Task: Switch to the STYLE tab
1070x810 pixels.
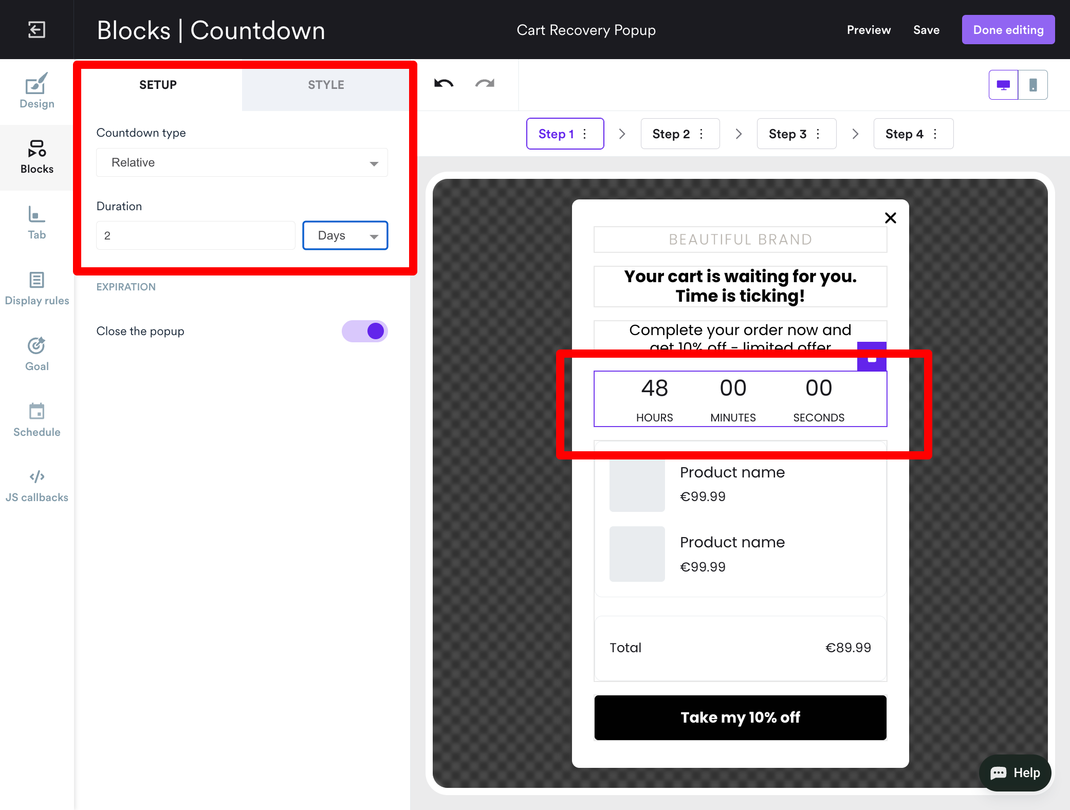Action: [326, 85]
